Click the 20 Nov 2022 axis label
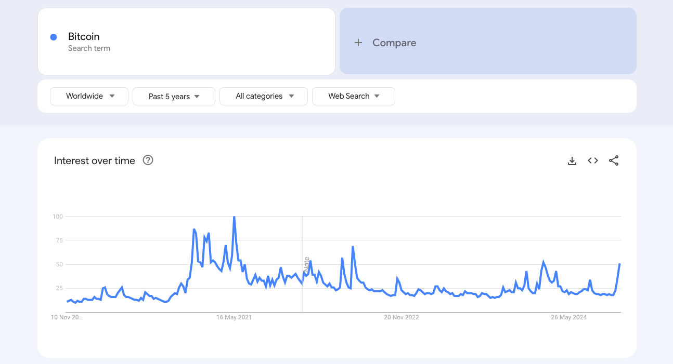 point(401,317)
